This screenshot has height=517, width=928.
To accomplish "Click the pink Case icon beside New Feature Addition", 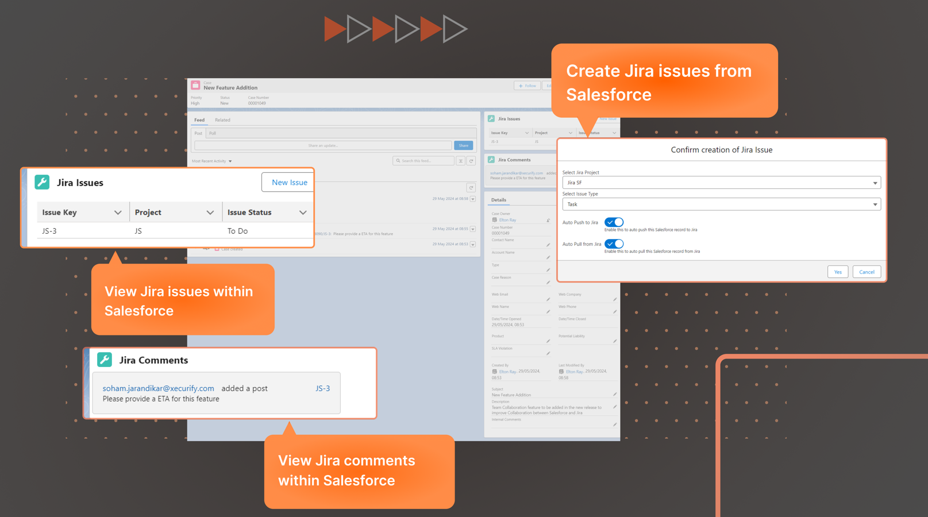I will (195, 85).
